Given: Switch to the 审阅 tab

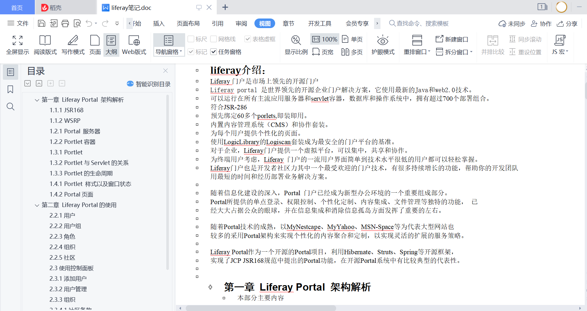Looking at the screenshot, I should tap(241, 23).
